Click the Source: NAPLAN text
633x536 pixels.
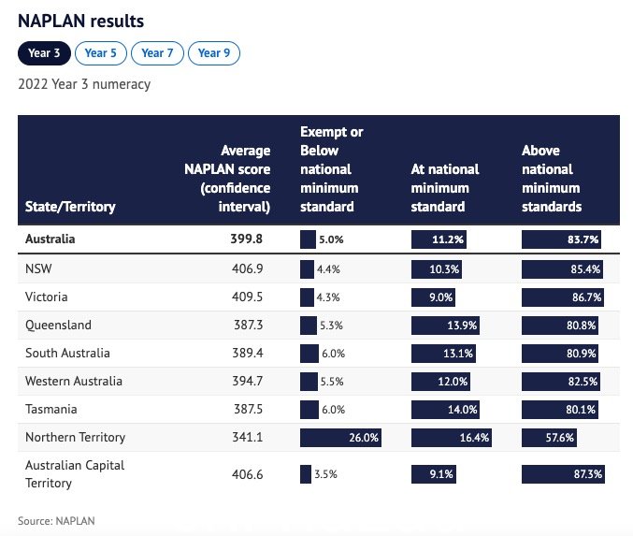pyautogui.click(x=56, y=521)
